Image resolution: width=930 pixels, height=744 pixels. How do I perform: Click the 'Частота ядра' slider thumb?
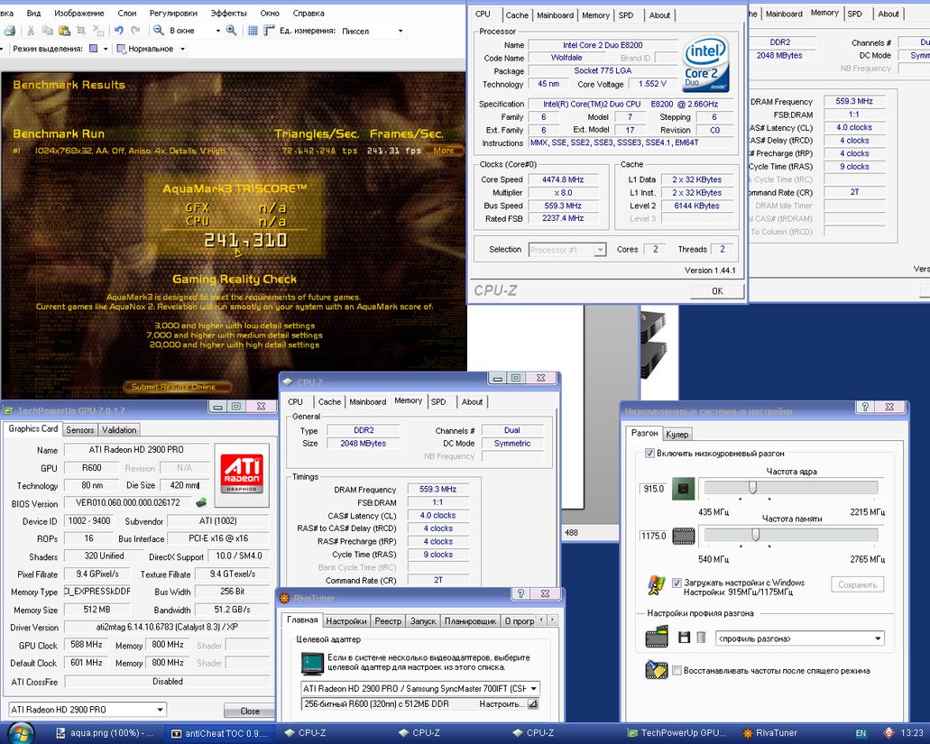tap(752, 487)
